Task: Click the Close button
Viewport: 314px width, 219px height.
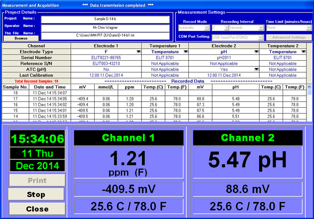Action: [x=37, y=209]
